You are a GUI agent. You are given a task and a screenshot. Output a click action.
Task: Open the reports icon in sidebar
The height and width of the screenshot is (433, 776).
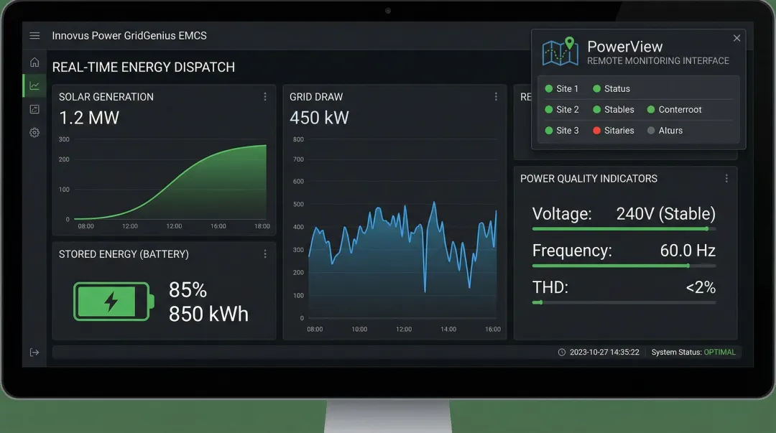coord(34,109)
